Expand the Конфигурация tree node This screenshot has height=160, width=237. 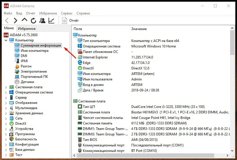click(6, 145)
